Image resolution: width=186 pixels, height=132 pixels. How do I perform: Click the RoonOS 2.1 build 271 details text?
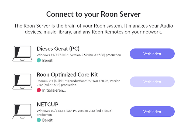(x=78, y=83)
